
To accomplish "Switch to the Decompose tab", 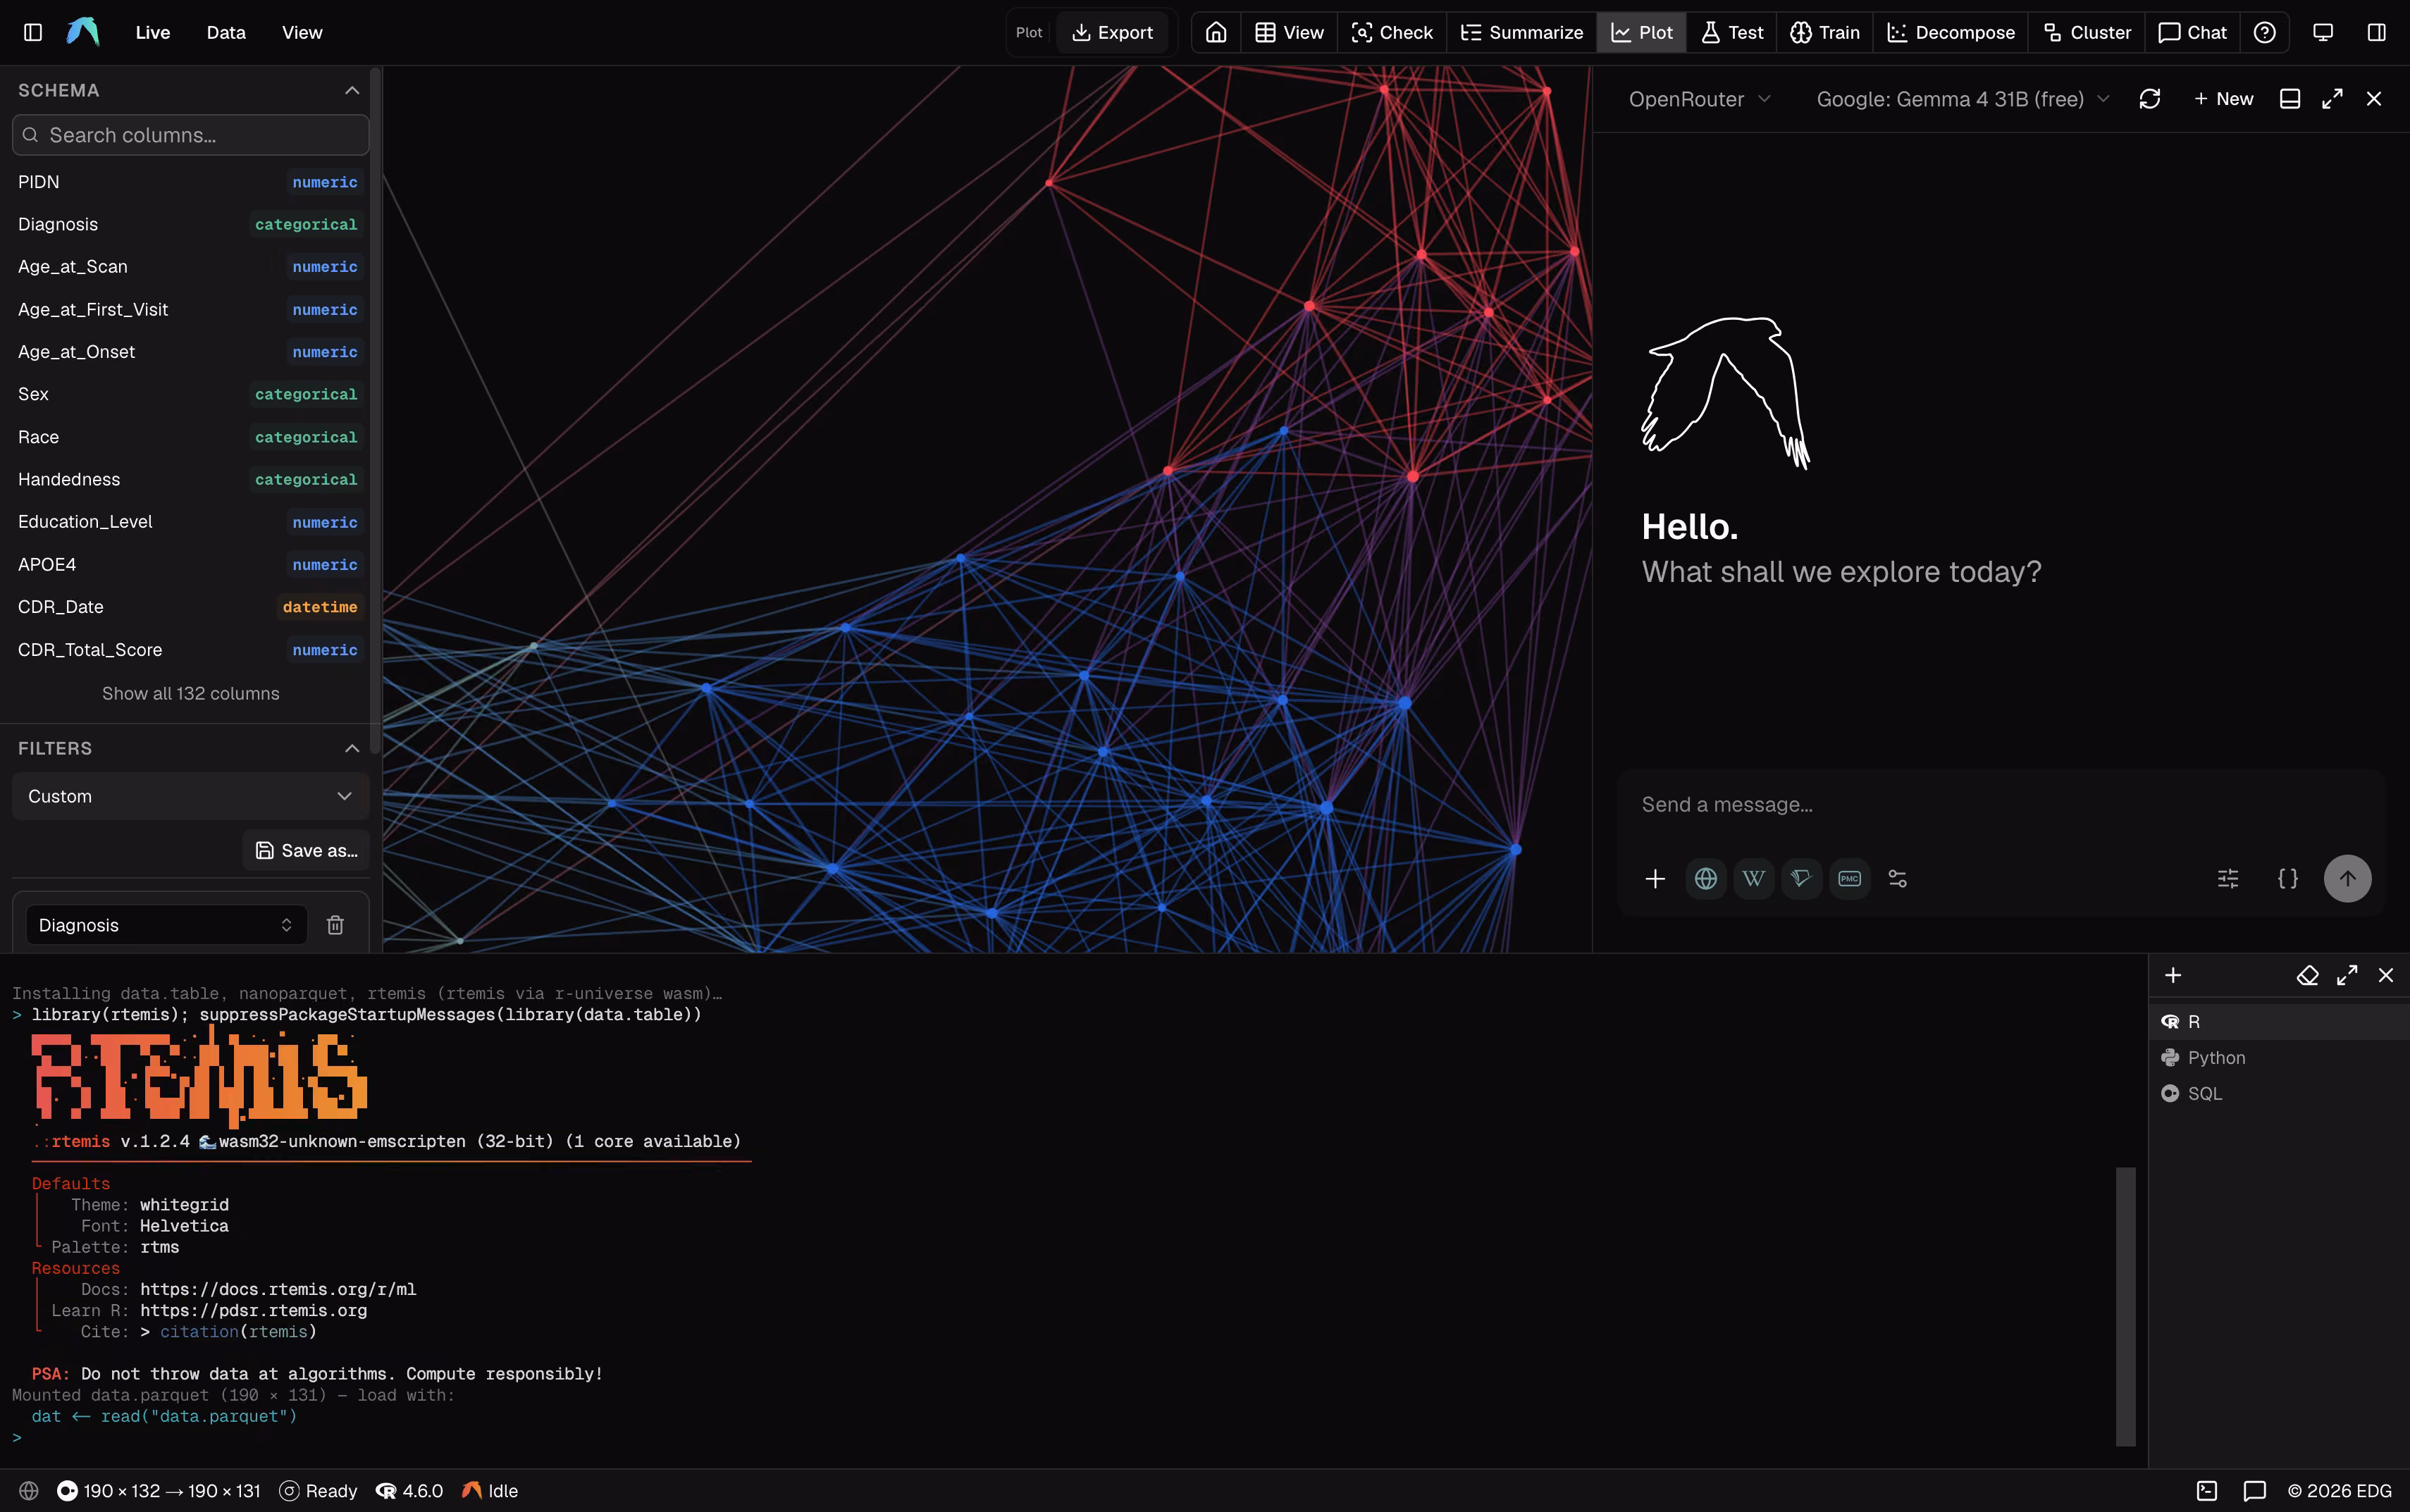I will [x=1951, y=32].
